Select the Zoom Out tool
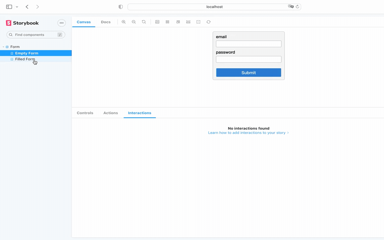384x240 pixels. [x=134, y=22]
